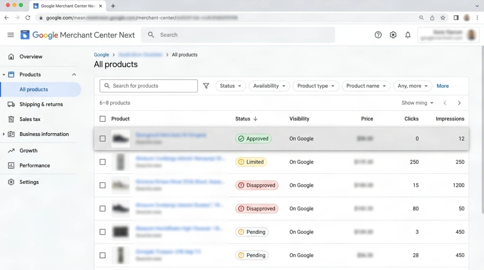Click the filter funnel icon
The width and height of the screenshot is (484, 270).
(x=206, y=86)
